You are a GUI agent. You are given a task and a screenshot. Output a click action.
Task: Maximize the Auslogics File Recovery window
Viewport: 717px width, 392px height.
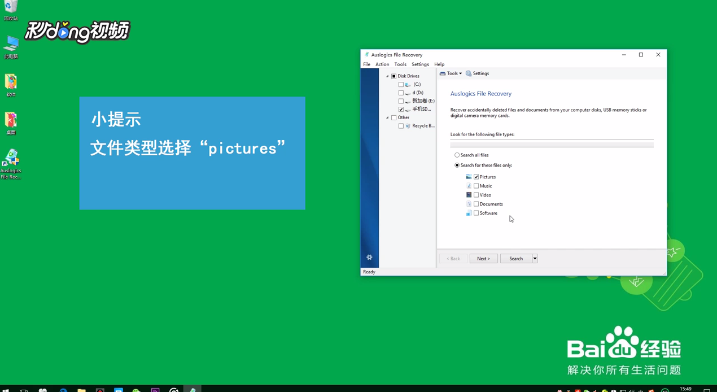(641, 55)
